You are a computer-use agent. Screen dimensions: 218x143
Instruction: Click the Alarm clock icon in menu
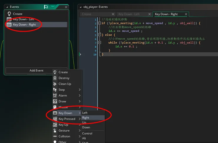coord(55,96)
